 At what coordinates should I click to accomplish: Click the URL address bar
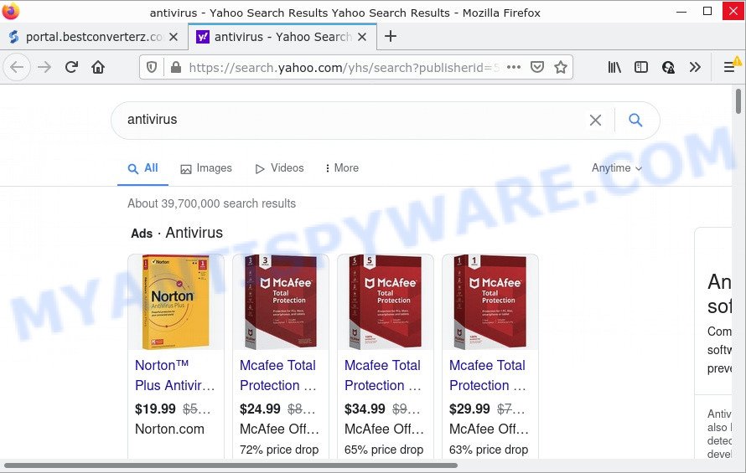click(x=343, y=68)
